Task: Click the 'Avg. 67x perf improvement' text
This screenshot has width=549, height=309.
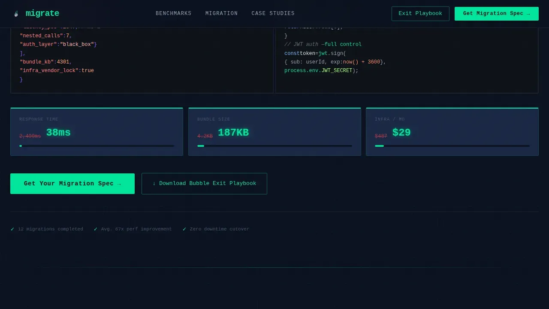Action: 136,229
